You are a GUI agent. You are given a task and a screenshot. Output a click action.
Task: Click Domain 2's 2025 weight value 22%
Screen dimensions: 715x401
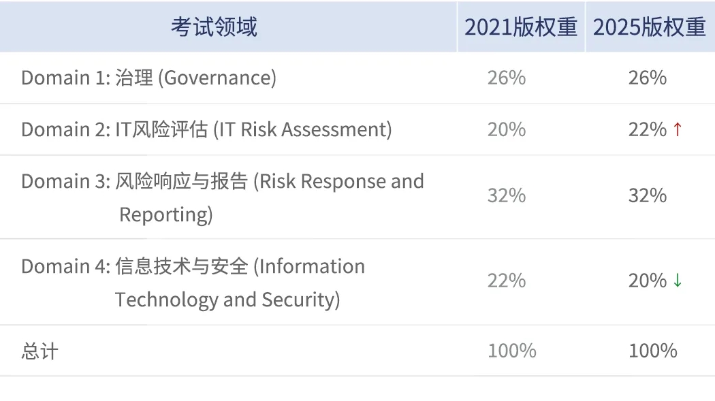click(647, 129)
